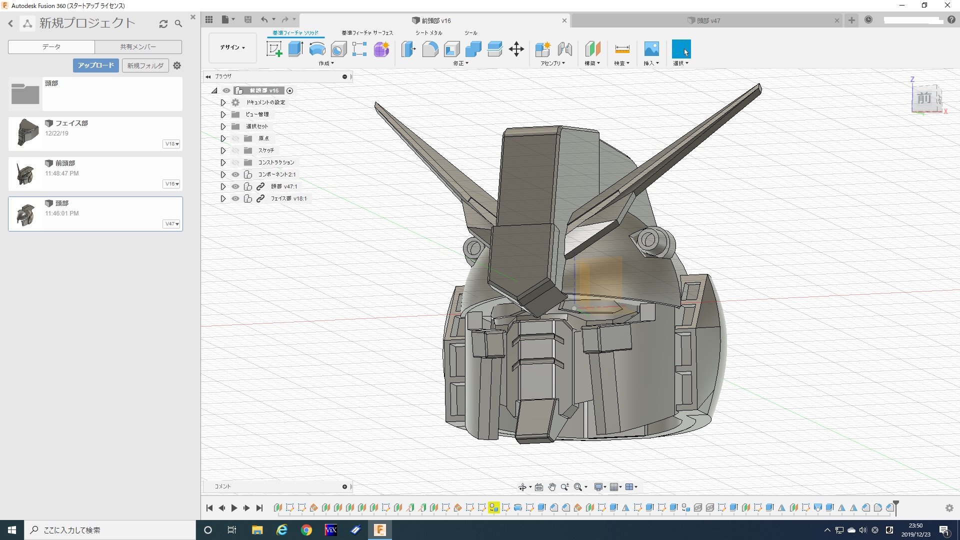Viewport: 960px width, 540px height.
Task: Click the Fillet tool icon
Action: [430, 49]
